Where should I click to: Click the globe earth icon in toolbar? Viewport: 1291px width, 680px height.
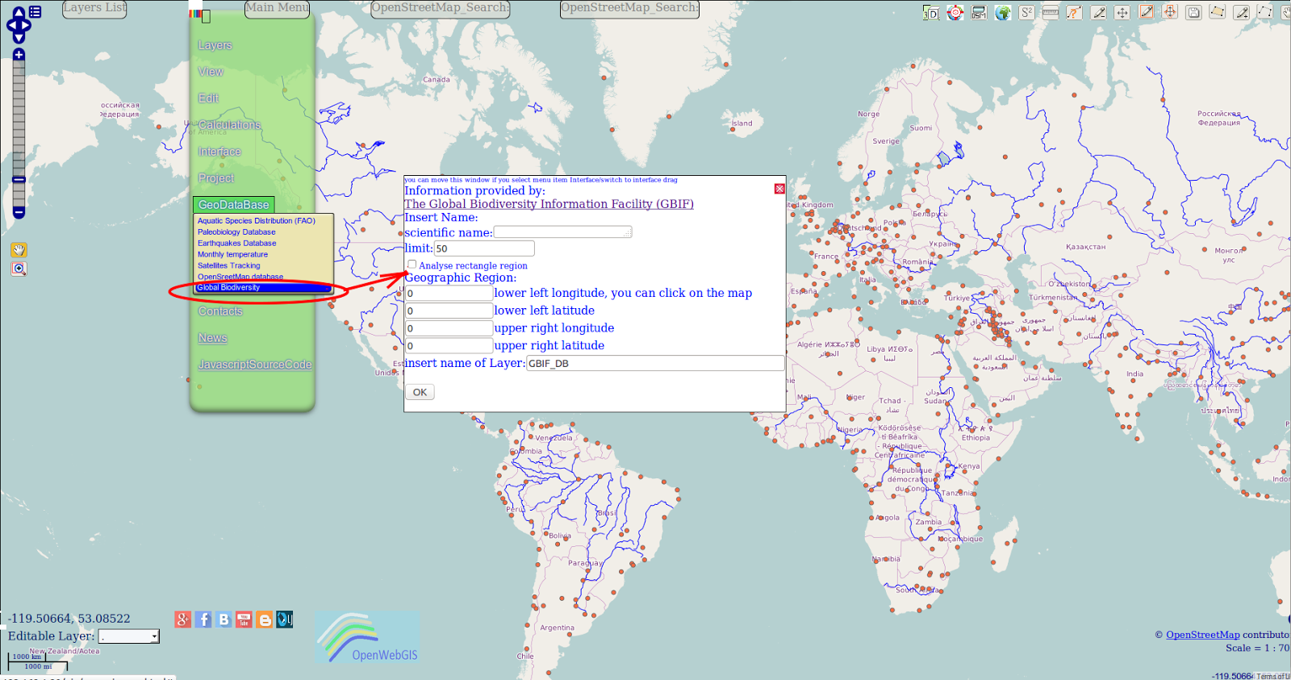coord(1003,13)
